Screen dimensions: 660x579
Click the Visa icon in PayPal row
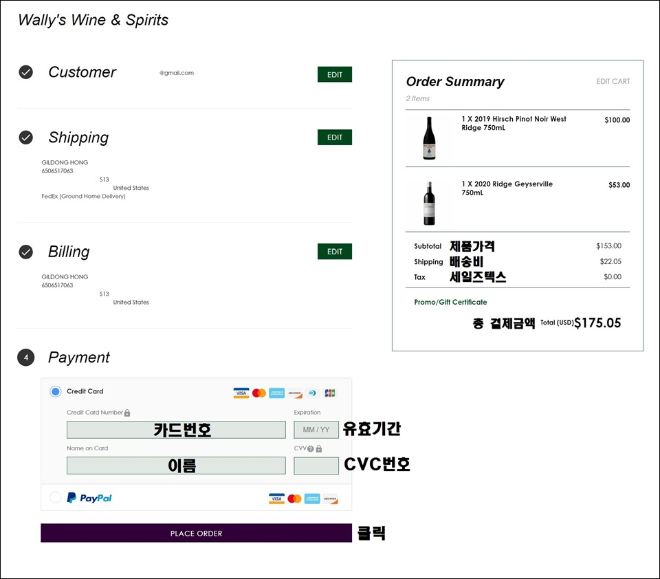tap(276, 499)
